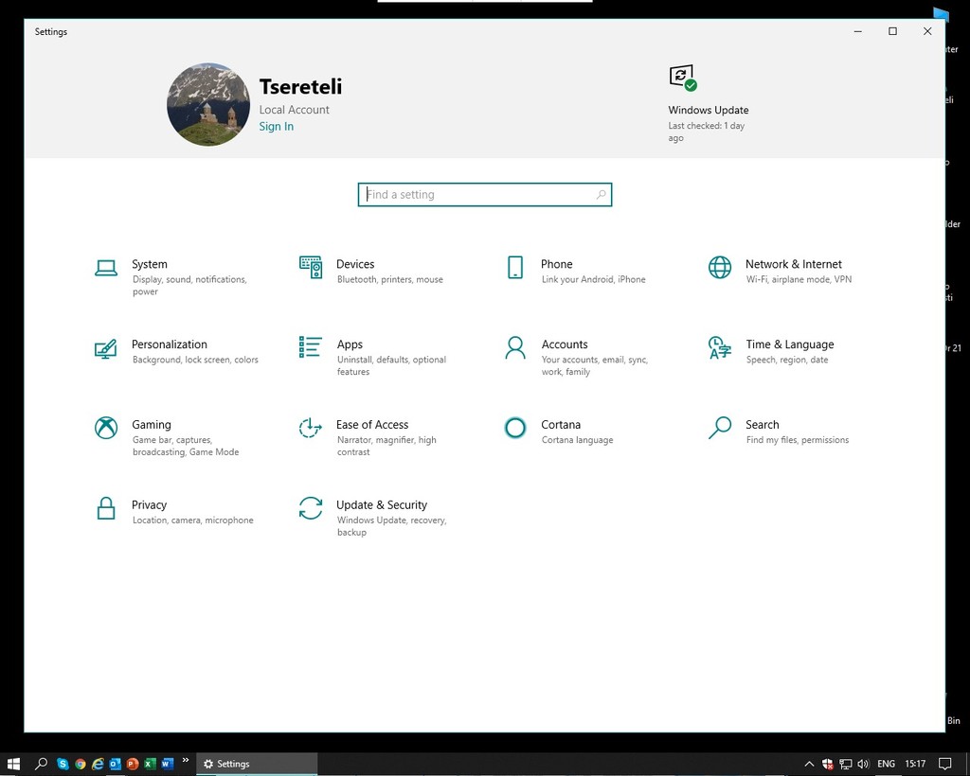This screenshot has width=970, height=776.
Task: Click the network tray icon
Action: click(x=846, y=765)
